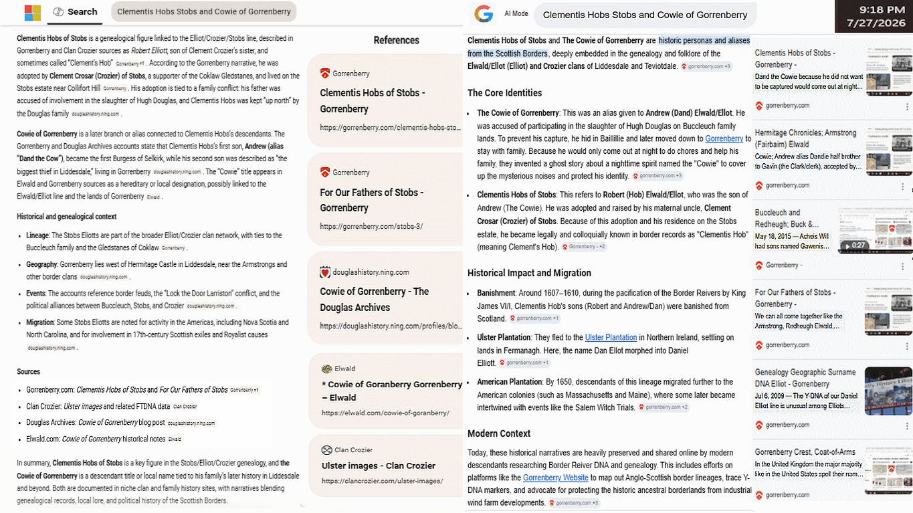Follow the 'Ulster Plantation' hyperlink
Image resolution: width=913 pixels, height=513 pixels.
(611, 337)
